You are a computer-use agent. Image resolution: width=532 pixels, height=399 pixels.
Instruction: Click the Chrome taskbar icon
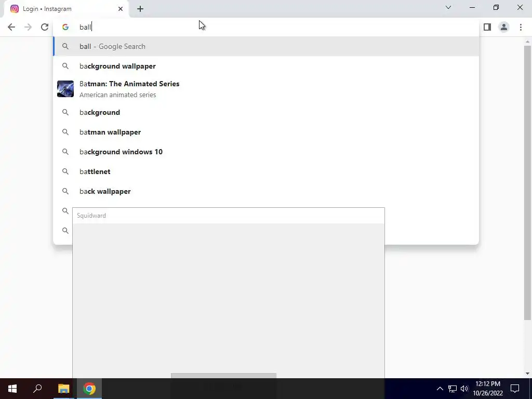point(89,389)
